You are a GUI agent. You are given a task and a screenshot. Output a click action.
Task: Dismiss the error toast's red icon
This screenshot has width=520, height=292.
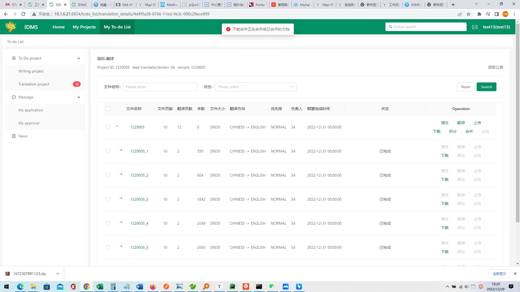coord(228,29)
